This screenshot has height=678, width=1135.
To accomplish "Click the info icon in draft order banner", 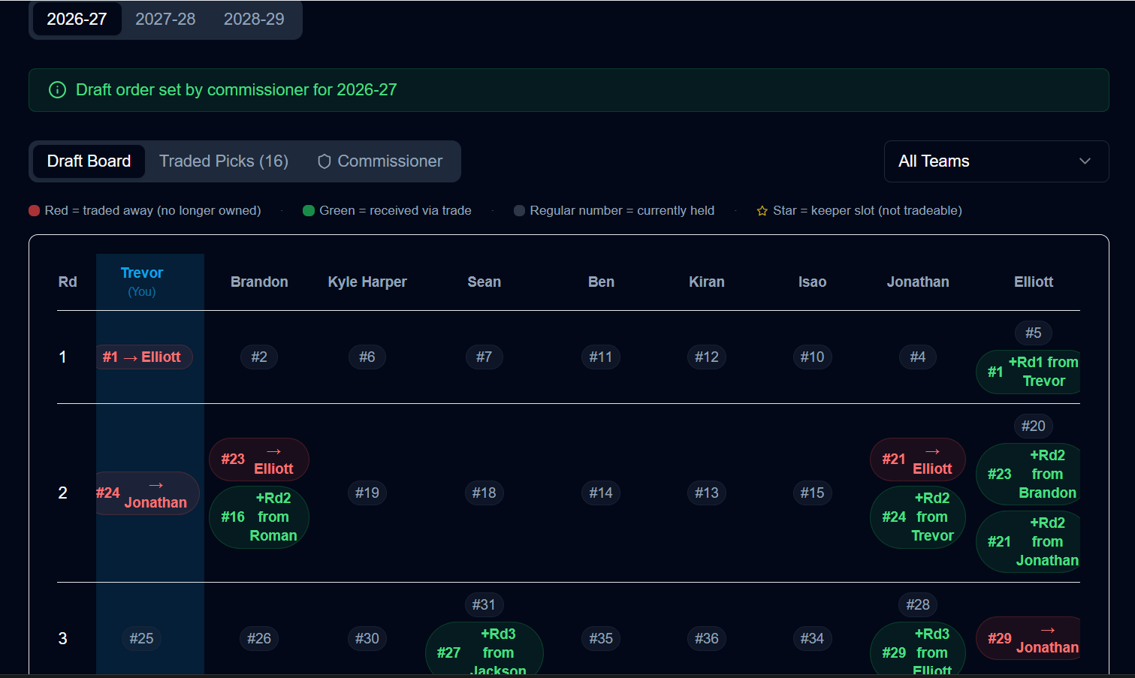I will pyautogui.click(x=57, y=90).
